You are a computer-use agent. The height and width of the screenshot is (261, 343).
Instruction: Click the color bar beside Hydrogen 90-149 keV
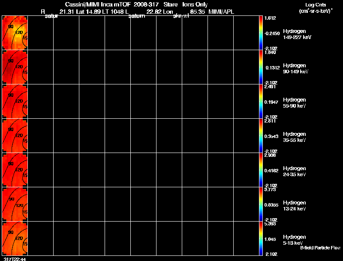[x=261, y=67]
